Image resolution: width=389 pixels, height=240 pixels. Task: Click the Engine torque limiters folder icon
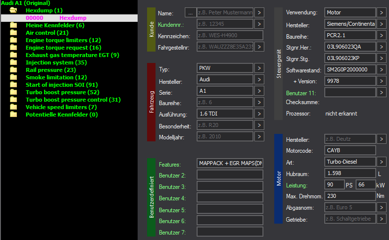pyautogui.click(x=13, y=40)
